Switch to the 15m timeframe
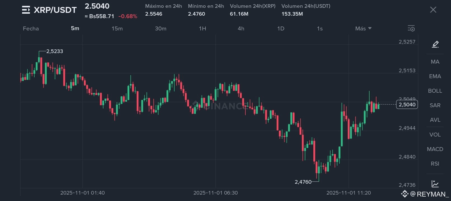 tap(117, 28)
